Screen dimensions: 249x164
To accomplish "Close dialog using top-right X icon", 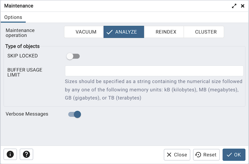I will [243, 6].
